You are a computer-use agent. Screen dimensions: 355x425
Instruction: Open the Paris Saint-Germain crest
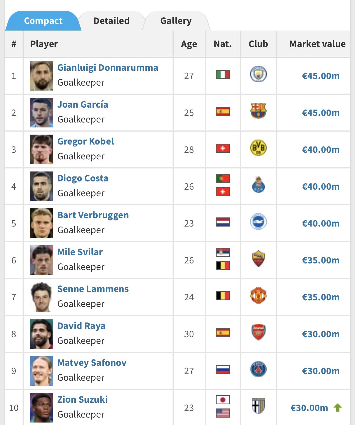[258, 369]
